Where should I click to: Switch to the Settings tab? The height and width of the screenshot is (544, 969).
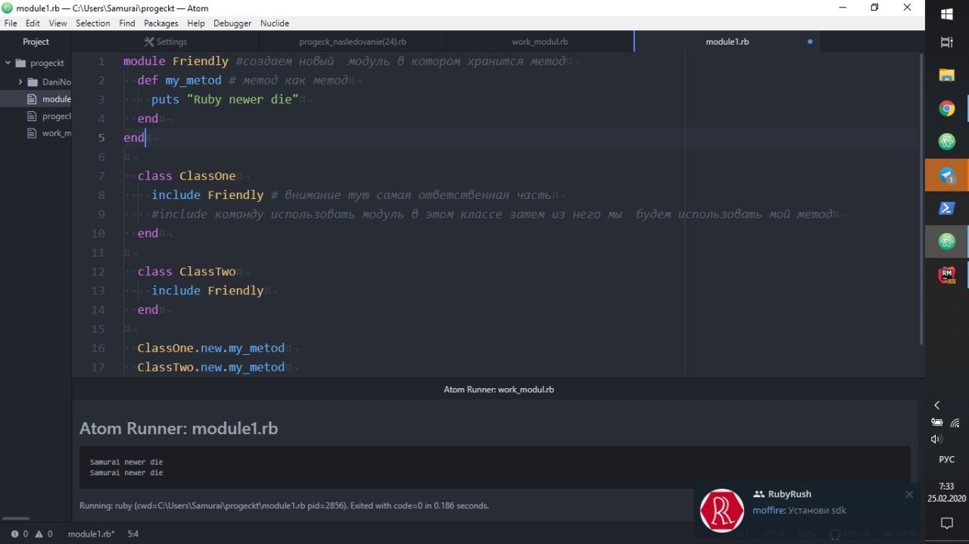(165, 42)
